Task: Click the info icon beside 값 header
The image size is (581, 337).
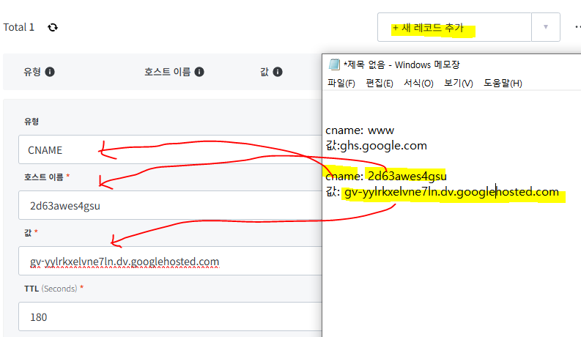Action: [x=278, y=72]
